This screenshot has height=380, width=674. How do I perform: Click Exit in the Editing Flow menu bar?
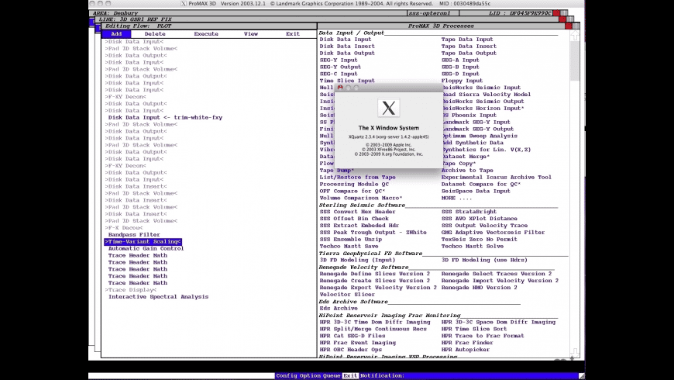coord(292,34)
